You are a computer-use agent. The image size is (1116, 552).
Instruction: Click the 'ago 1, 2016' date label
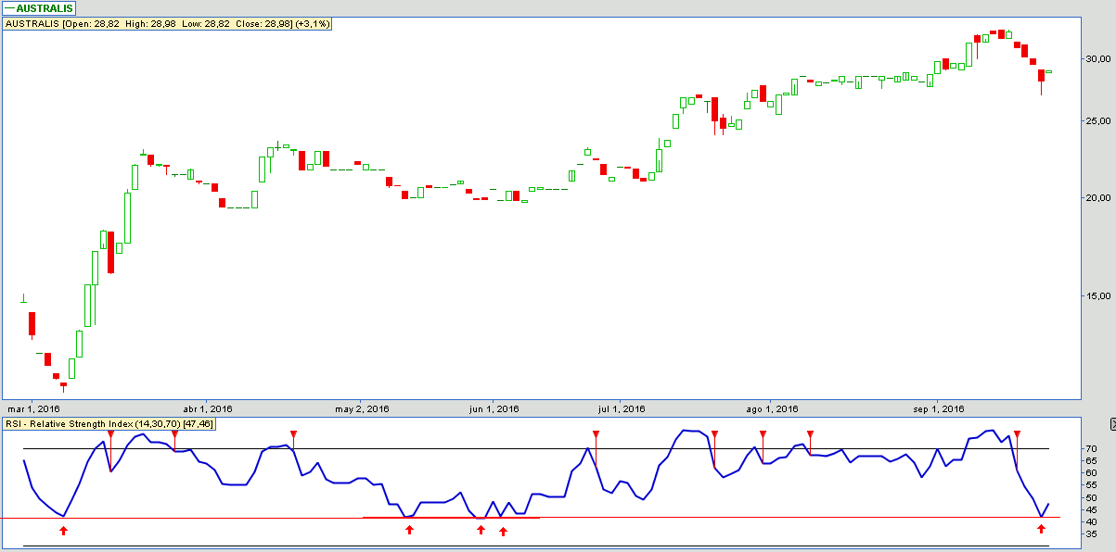tap(773, 408)
